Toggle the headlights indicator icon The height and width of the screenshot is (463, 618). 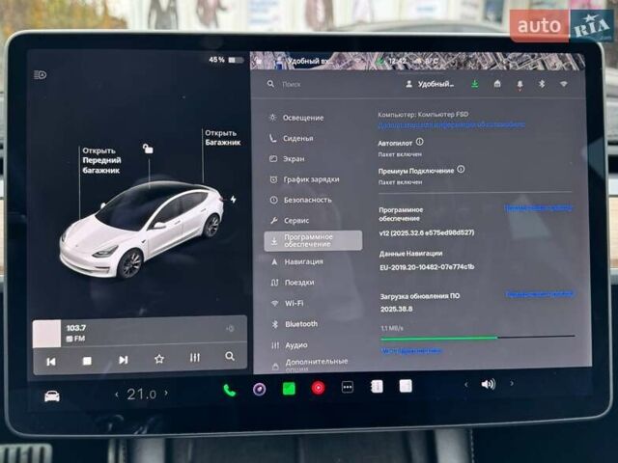click(x=40, y=74)
